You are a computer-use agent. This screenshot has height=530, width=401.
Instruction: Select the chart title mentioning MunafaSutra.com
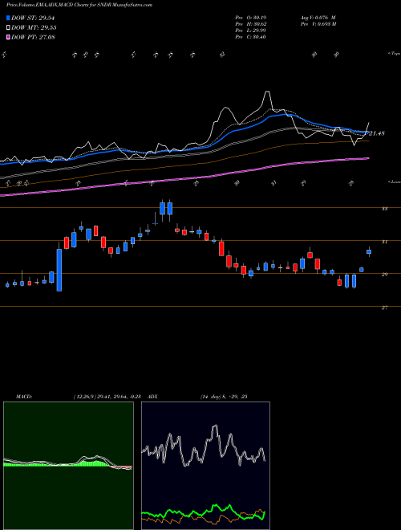(x=80, y=5)
